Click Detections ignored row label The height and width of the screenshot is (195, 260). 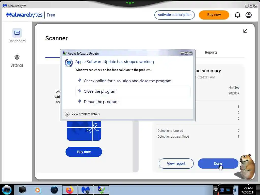(170, 131)
